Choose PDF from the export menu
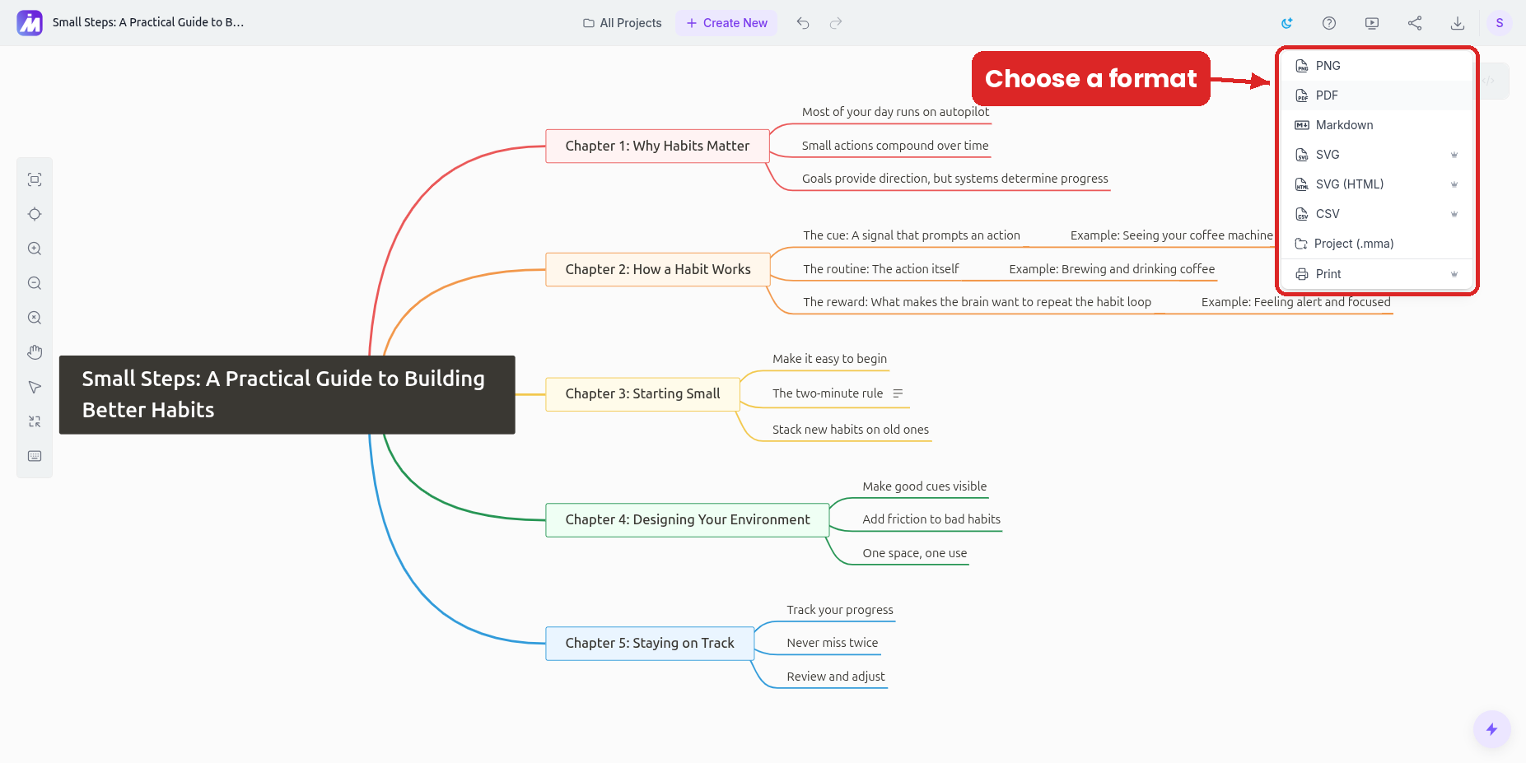 [x=1376, y=95]
